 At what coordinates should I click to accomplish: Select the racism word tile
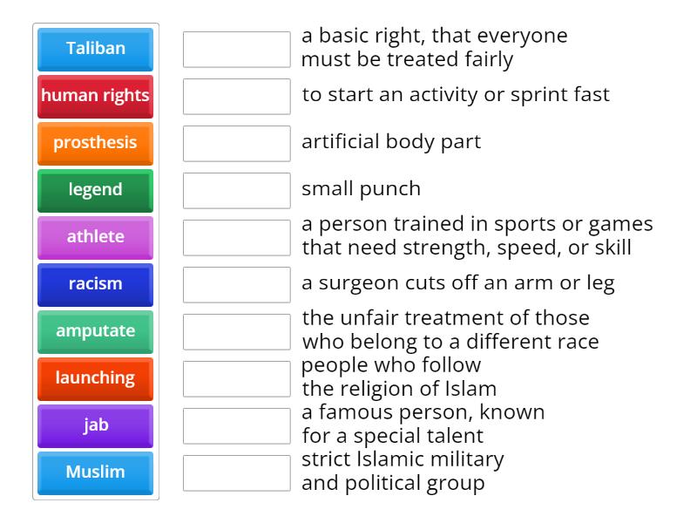(x=95, y=285)
